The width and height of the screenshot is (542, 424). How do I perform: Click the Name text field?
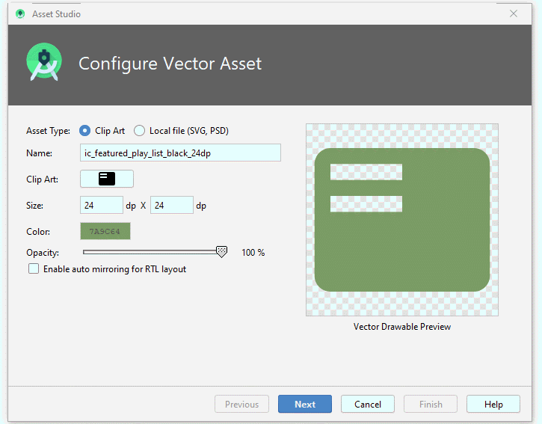tap(180, 153)
